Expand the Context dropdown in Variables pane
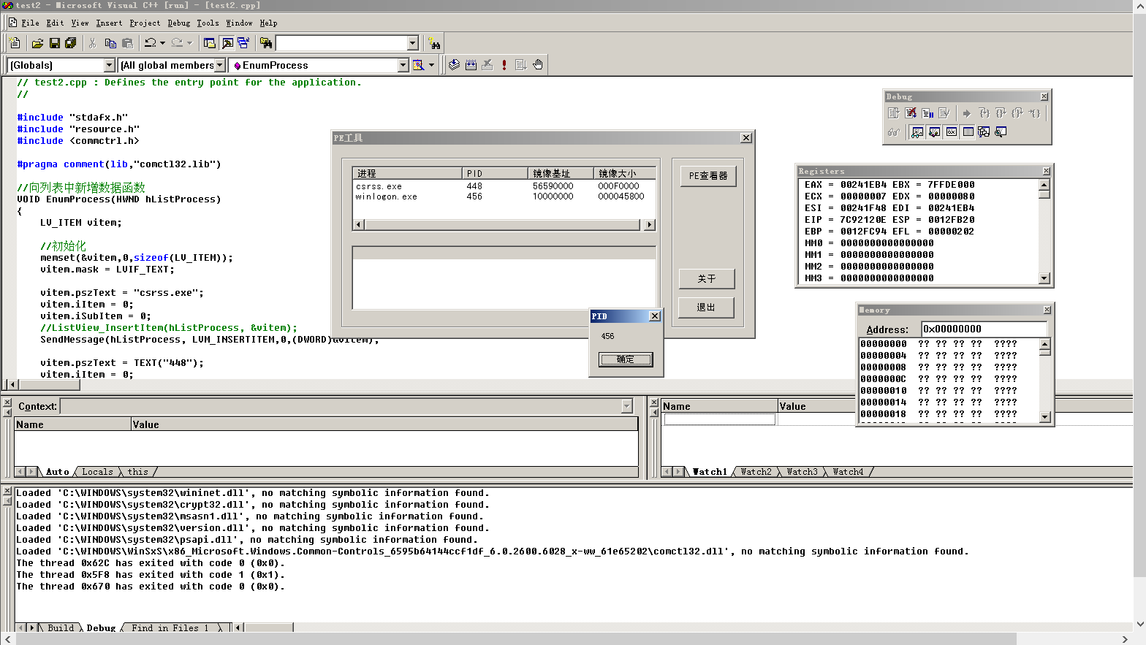The height and width of the screenshot is (645, 1146). coord(627,406)
